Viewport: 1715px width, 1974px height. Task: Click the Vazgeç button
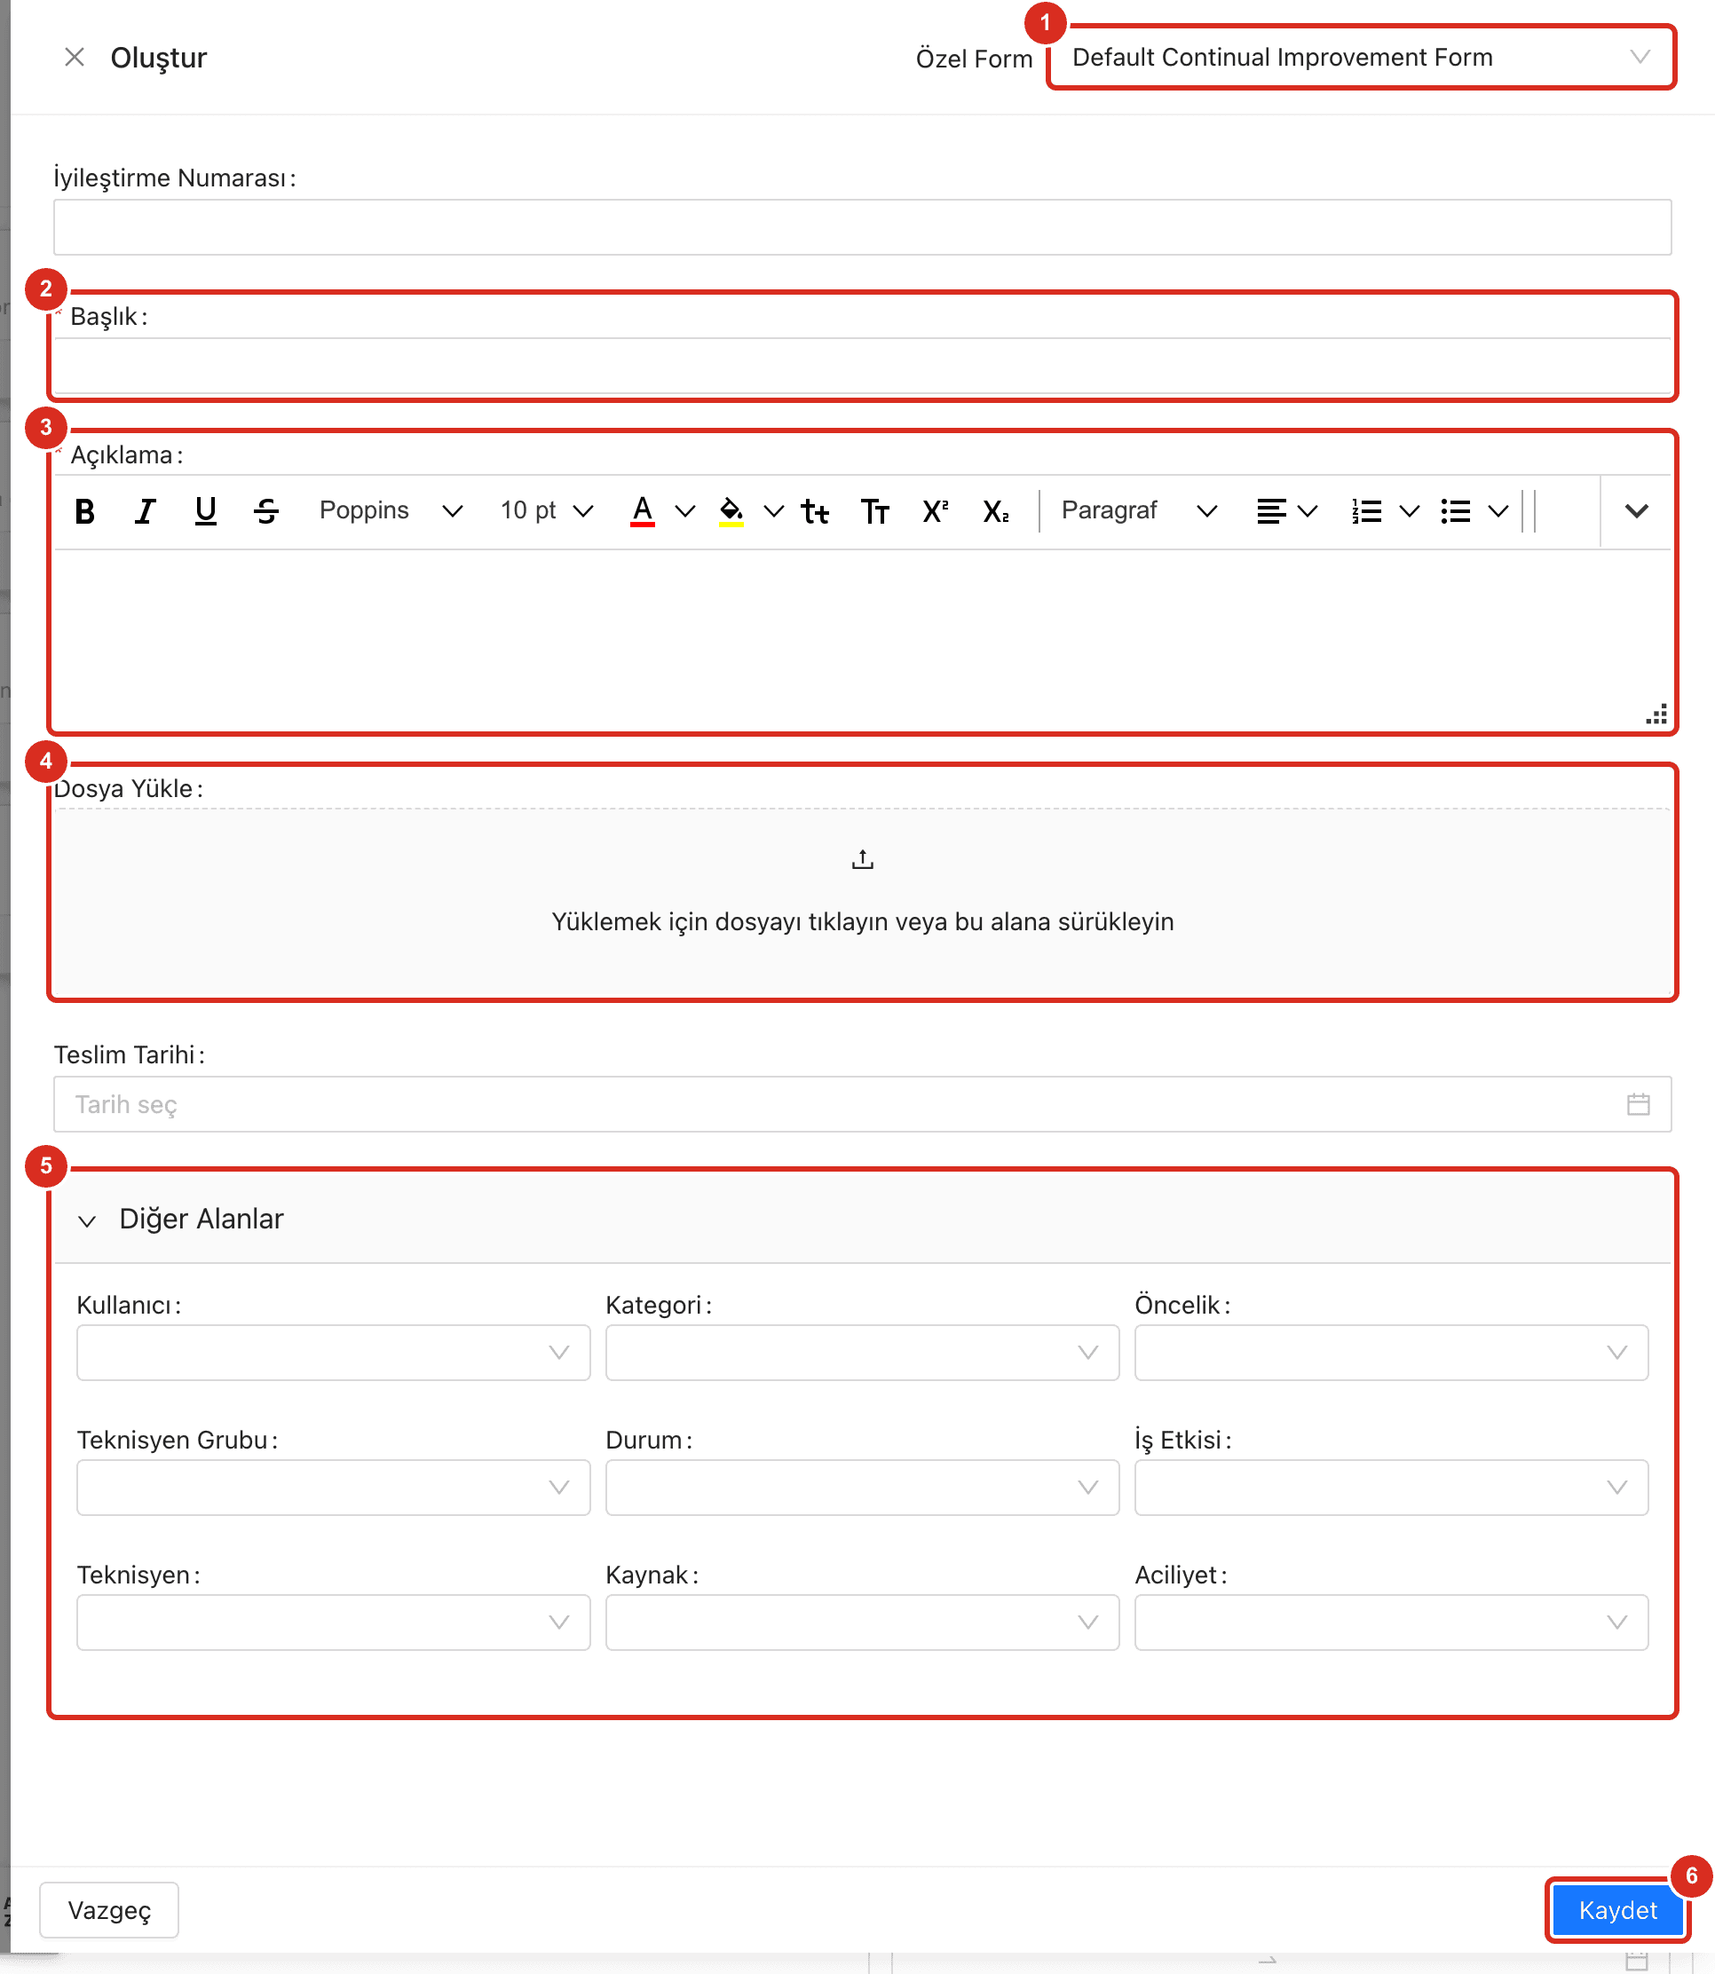pyautogui.click(x=109, y=1910)
